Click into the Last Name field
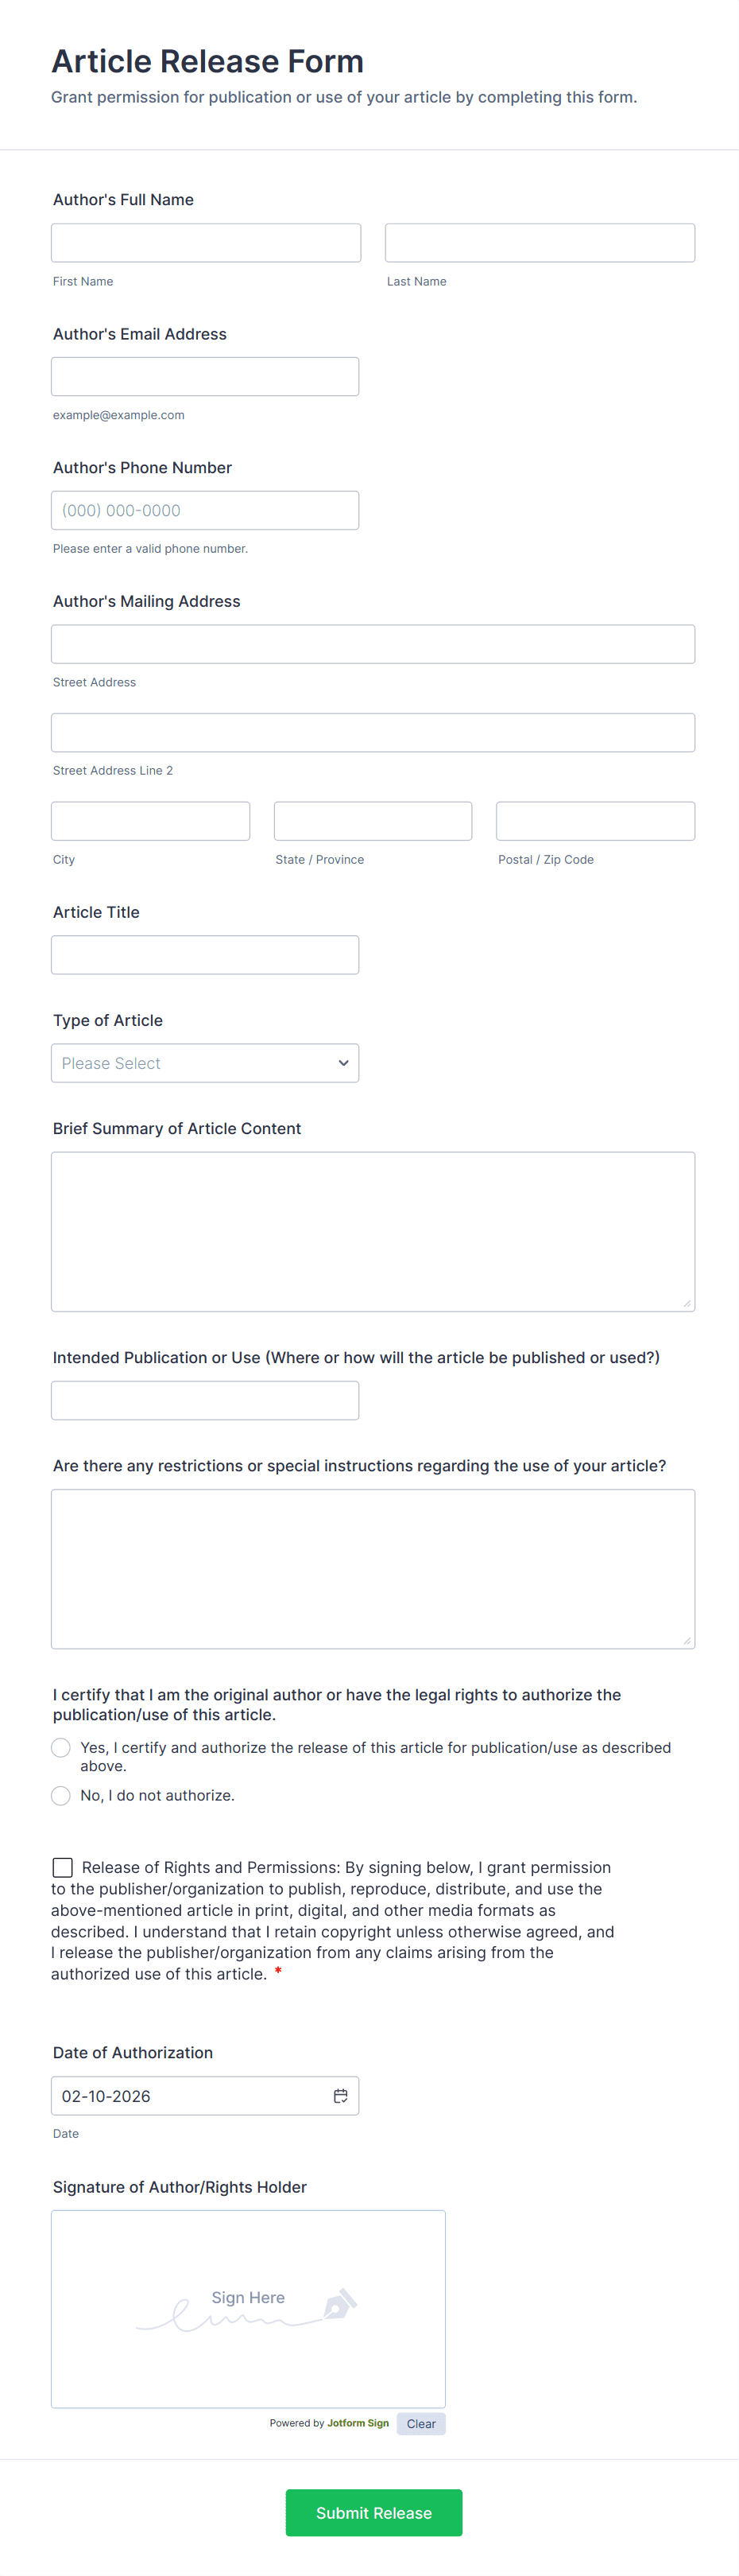Image resolution: width=739 pixels, height=2576 pixels. click(540, 243)
